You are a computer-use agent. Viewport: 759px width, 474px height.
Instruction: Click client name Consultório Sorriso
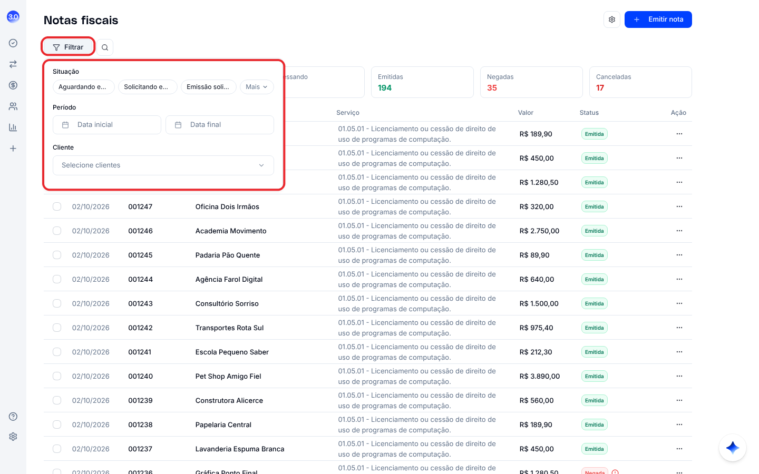[227, 303]
